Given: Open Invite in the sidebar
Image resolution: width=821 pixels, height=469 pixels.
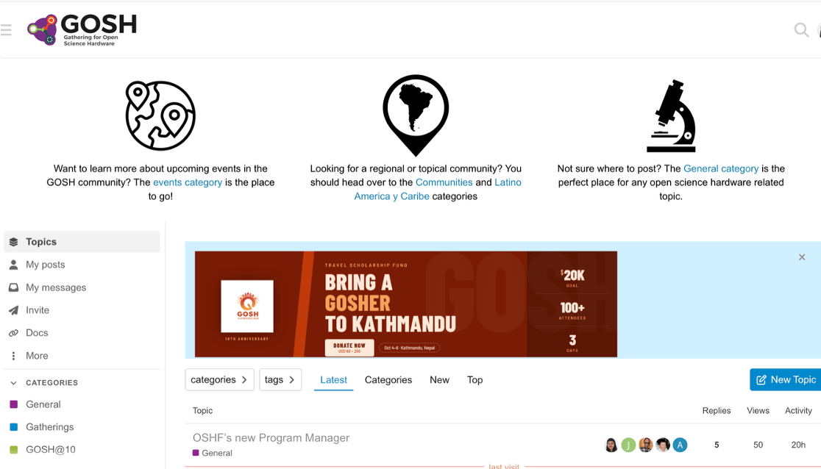Looking at the screenshot, I should point(82,310).
